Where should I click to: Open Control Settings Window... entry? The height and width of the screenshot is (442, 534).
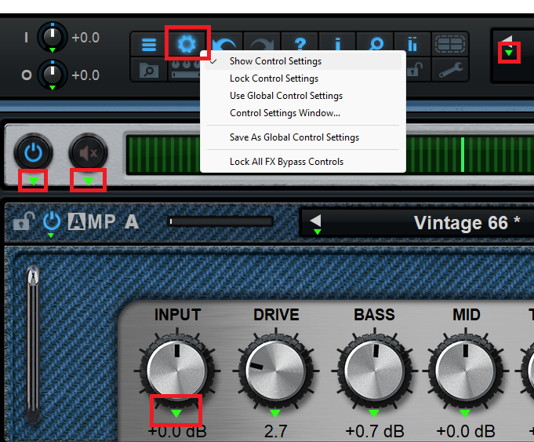(x=303, y=113)
